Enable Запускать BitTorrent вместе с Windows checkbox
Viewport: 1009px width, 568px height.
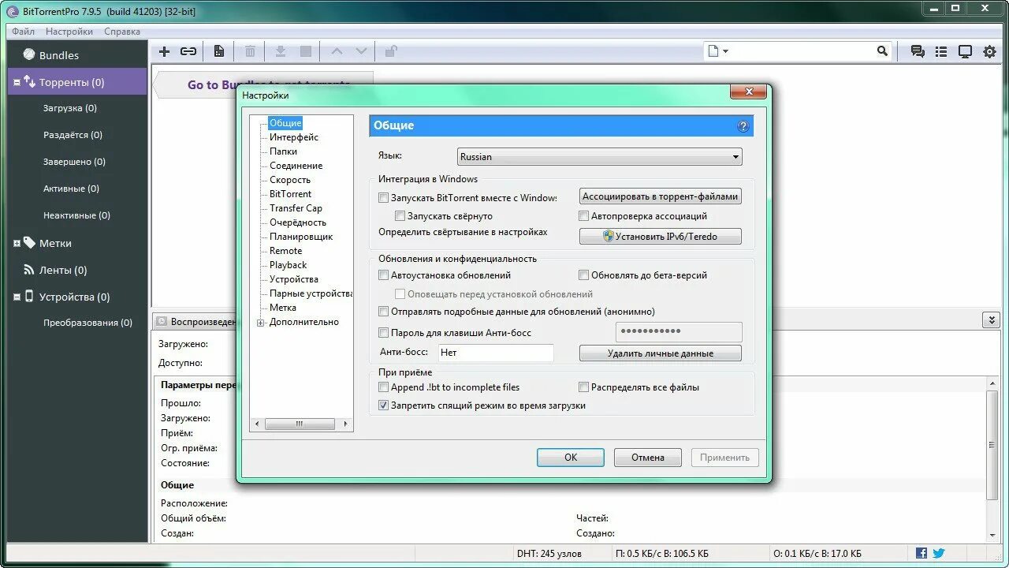(x=384, y=198)
